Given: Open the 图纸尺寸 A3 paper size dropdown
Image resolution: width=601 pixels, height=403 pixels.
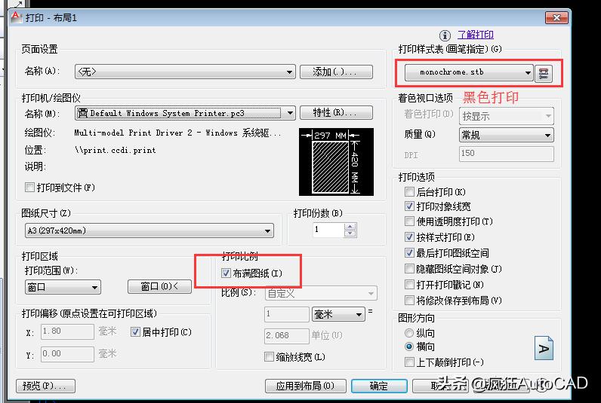Looking at the screenshot, I should [x=149, y=231].
